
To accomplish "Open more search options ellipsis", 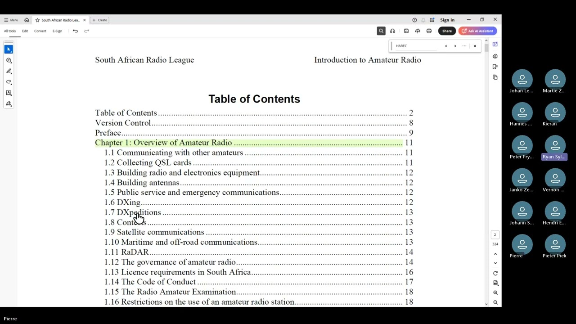I will [464, 46].
